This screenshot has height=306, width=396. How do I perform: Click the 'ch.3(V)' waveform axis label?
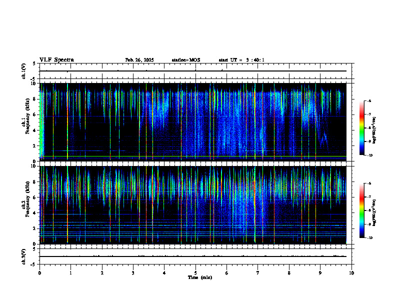[x=23, y=257]
